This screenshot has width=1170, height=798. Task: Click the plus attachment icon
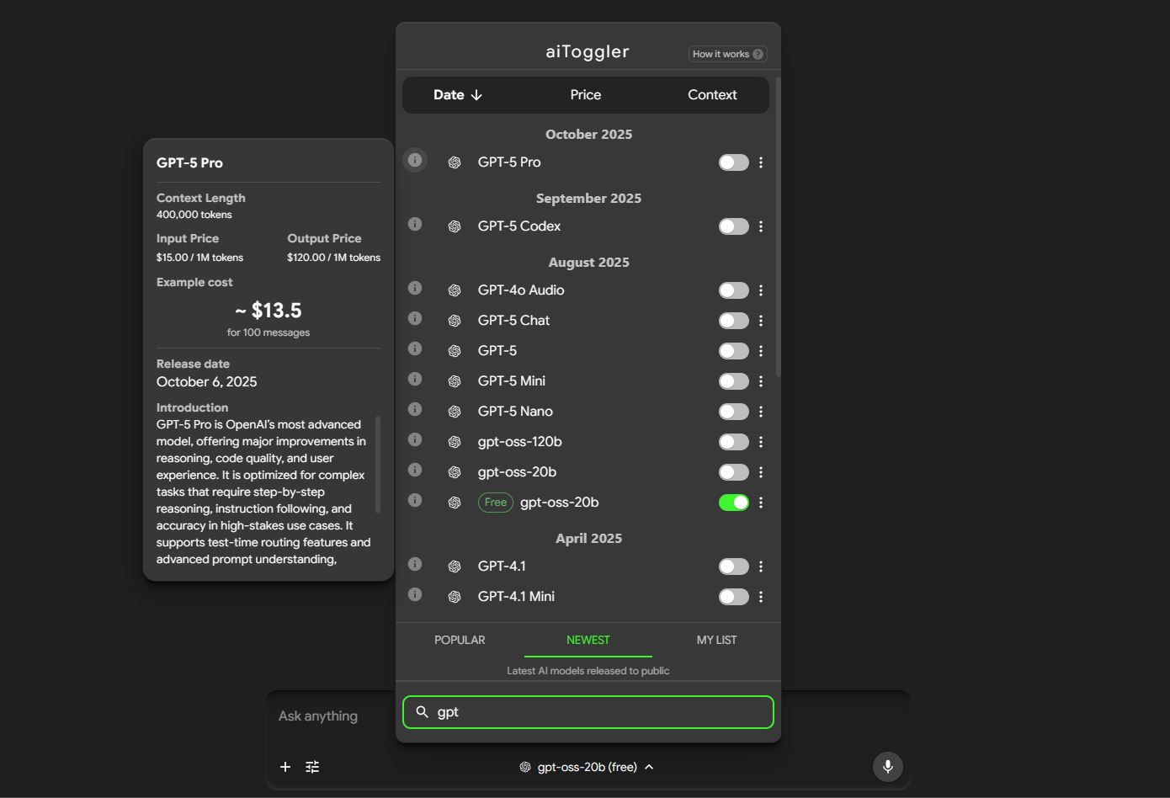[x=285, y=767]
